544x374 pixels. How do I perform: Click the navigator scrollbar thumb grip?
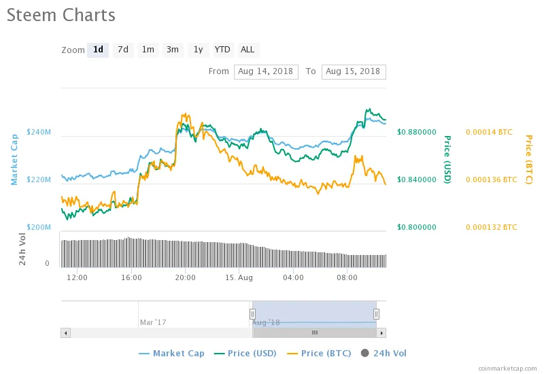(x=315, y=333)
